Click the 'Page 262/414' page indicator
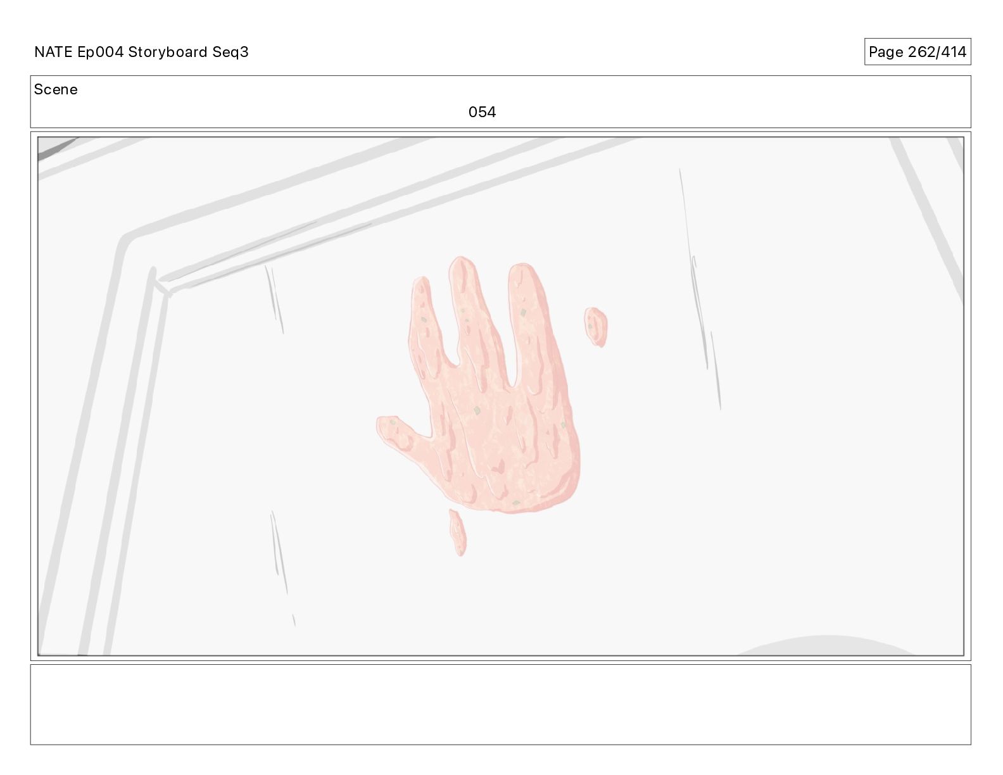Screen dimensions: 1003x775 click(918, 52)
